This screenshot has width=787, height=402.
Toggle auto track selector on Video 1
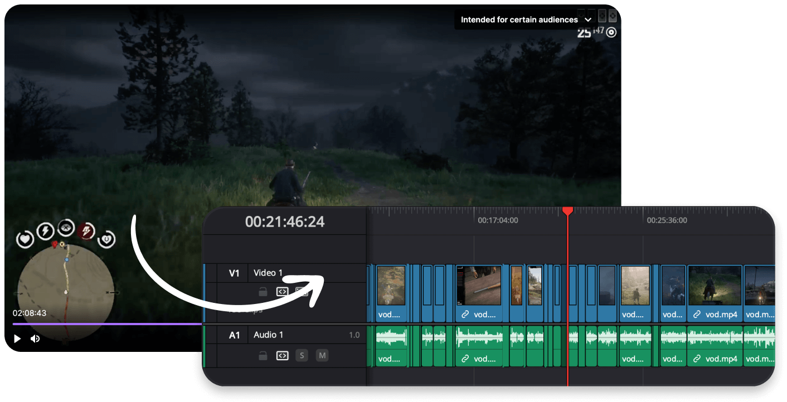(x=282, y=291)
